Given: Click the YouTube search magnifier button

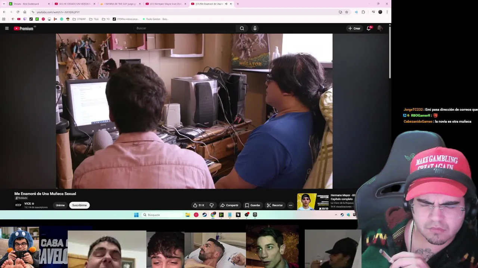Looking at the screenshot, I should 242,28.
